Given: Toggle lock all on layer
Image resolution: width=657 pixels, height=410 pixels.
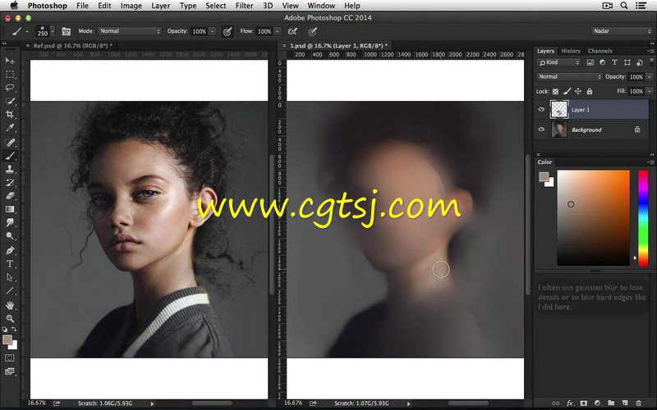Looking at the screenshot, I should pyautogui.click(x=590, y=91).
